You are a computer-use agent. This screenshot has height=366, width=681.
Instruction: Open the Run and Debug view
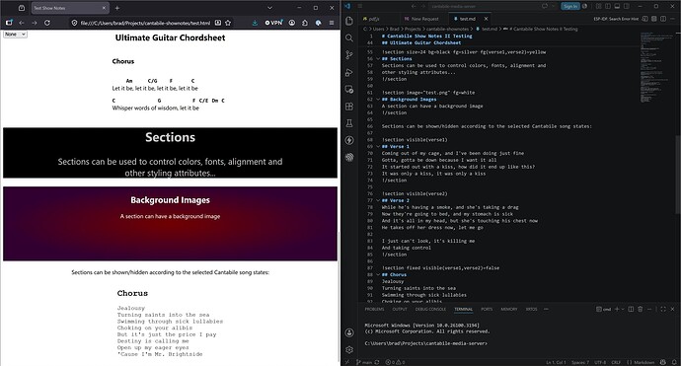[x=349, y=72]
